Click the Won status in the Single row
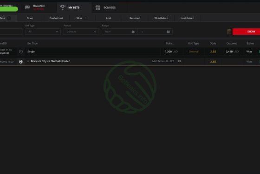260x174 pixels. click(249, 52)
